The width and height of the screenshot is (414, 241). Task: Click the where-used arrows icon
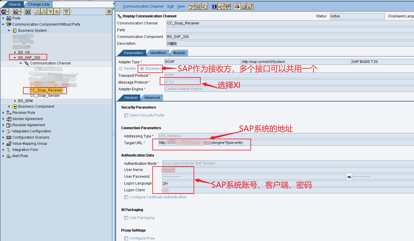pyautogui.click(x=221, y=6)
